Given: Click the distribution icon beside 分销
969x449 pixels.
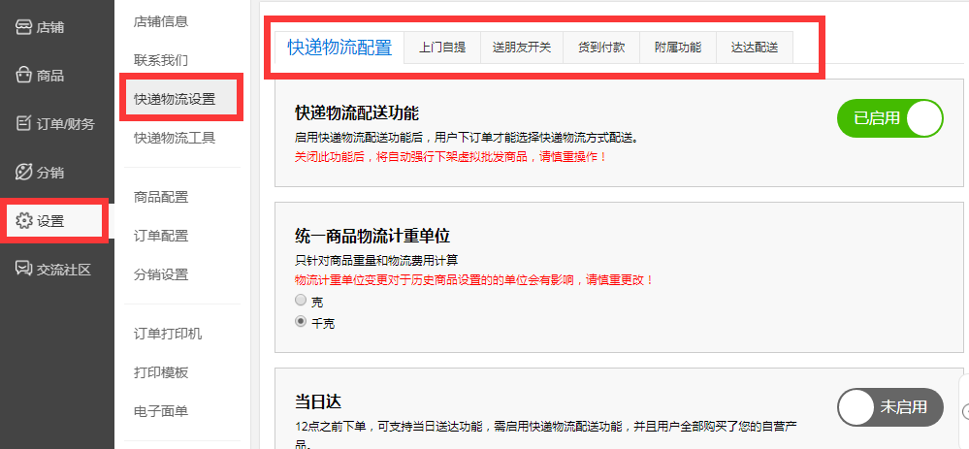Looking at the screenshot, I should tap(23, 172).
